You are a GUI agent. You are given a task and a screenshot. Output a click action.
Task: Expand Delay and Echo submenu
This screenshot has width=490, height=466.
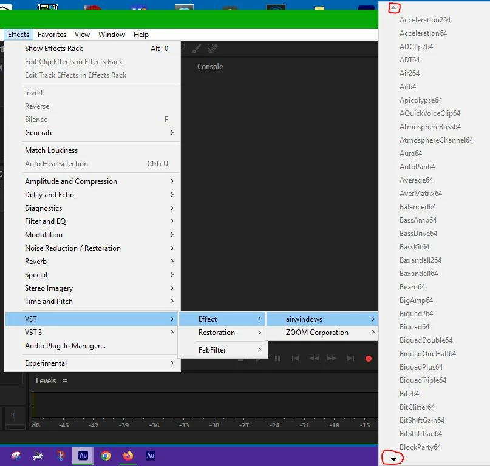point(92,195)
